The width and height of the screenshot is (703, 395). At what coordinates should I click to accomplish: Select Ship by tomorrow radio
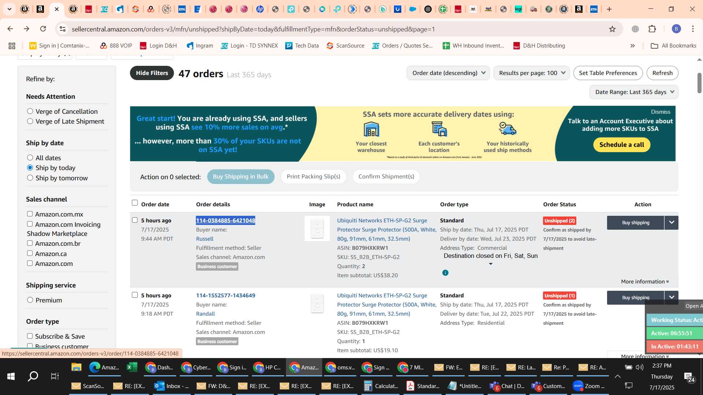tap(30, 178)
